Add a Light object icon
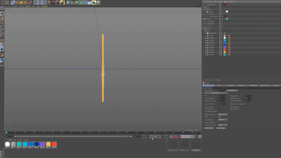 [98, 3]
